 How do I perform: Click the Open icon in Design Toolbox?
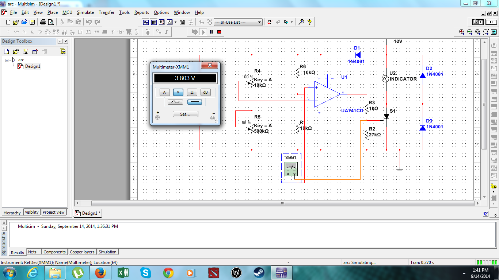point(16,51)
